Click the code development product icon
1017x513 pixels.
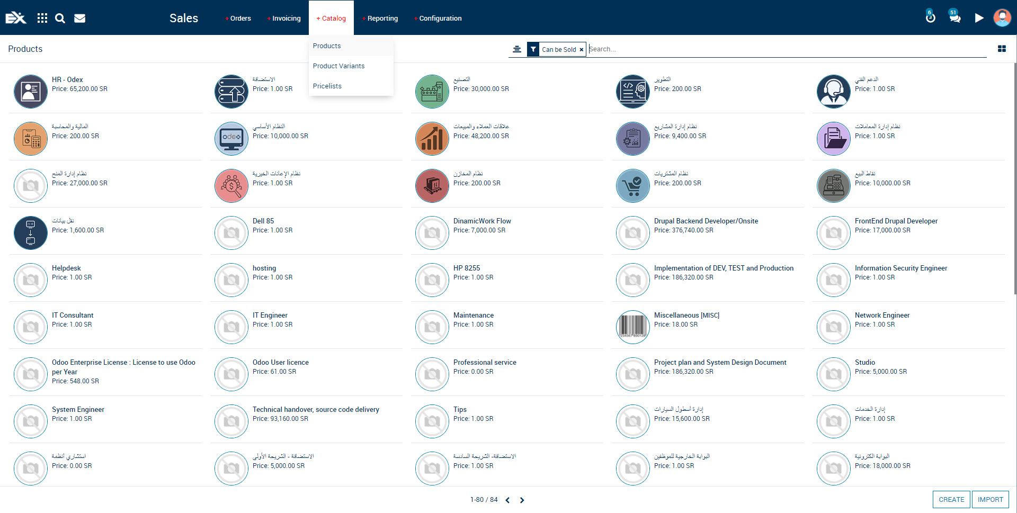(633, 92)
